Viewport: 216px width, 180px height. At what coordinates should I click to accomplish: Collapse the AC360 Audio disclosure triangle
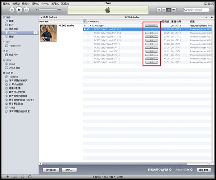coord(90,26)
